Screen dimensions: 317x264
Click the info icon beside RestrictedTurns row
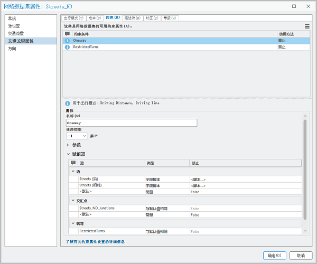[67, 47]
